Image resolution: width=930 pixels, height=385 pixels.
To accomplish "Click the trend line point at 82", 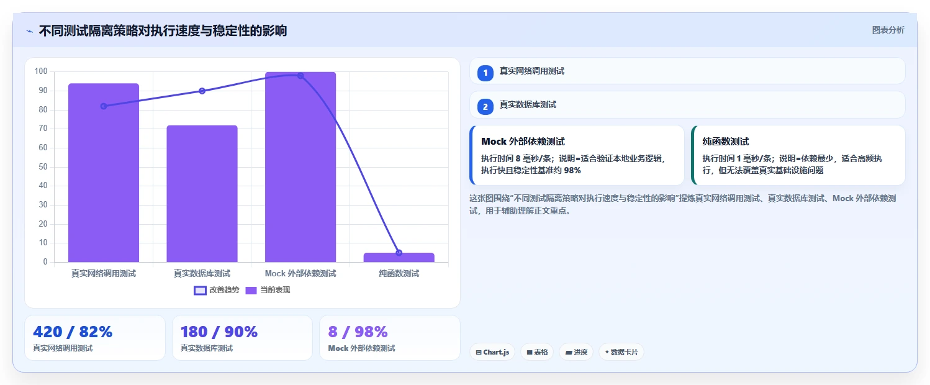I will pos(104,106).
